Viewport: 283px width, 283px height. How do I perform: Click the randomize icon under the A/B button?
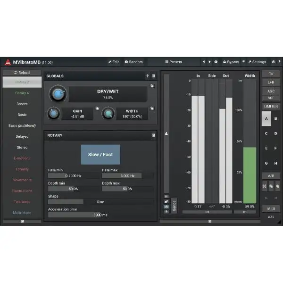pyautogui.click(x=264, y=186)
